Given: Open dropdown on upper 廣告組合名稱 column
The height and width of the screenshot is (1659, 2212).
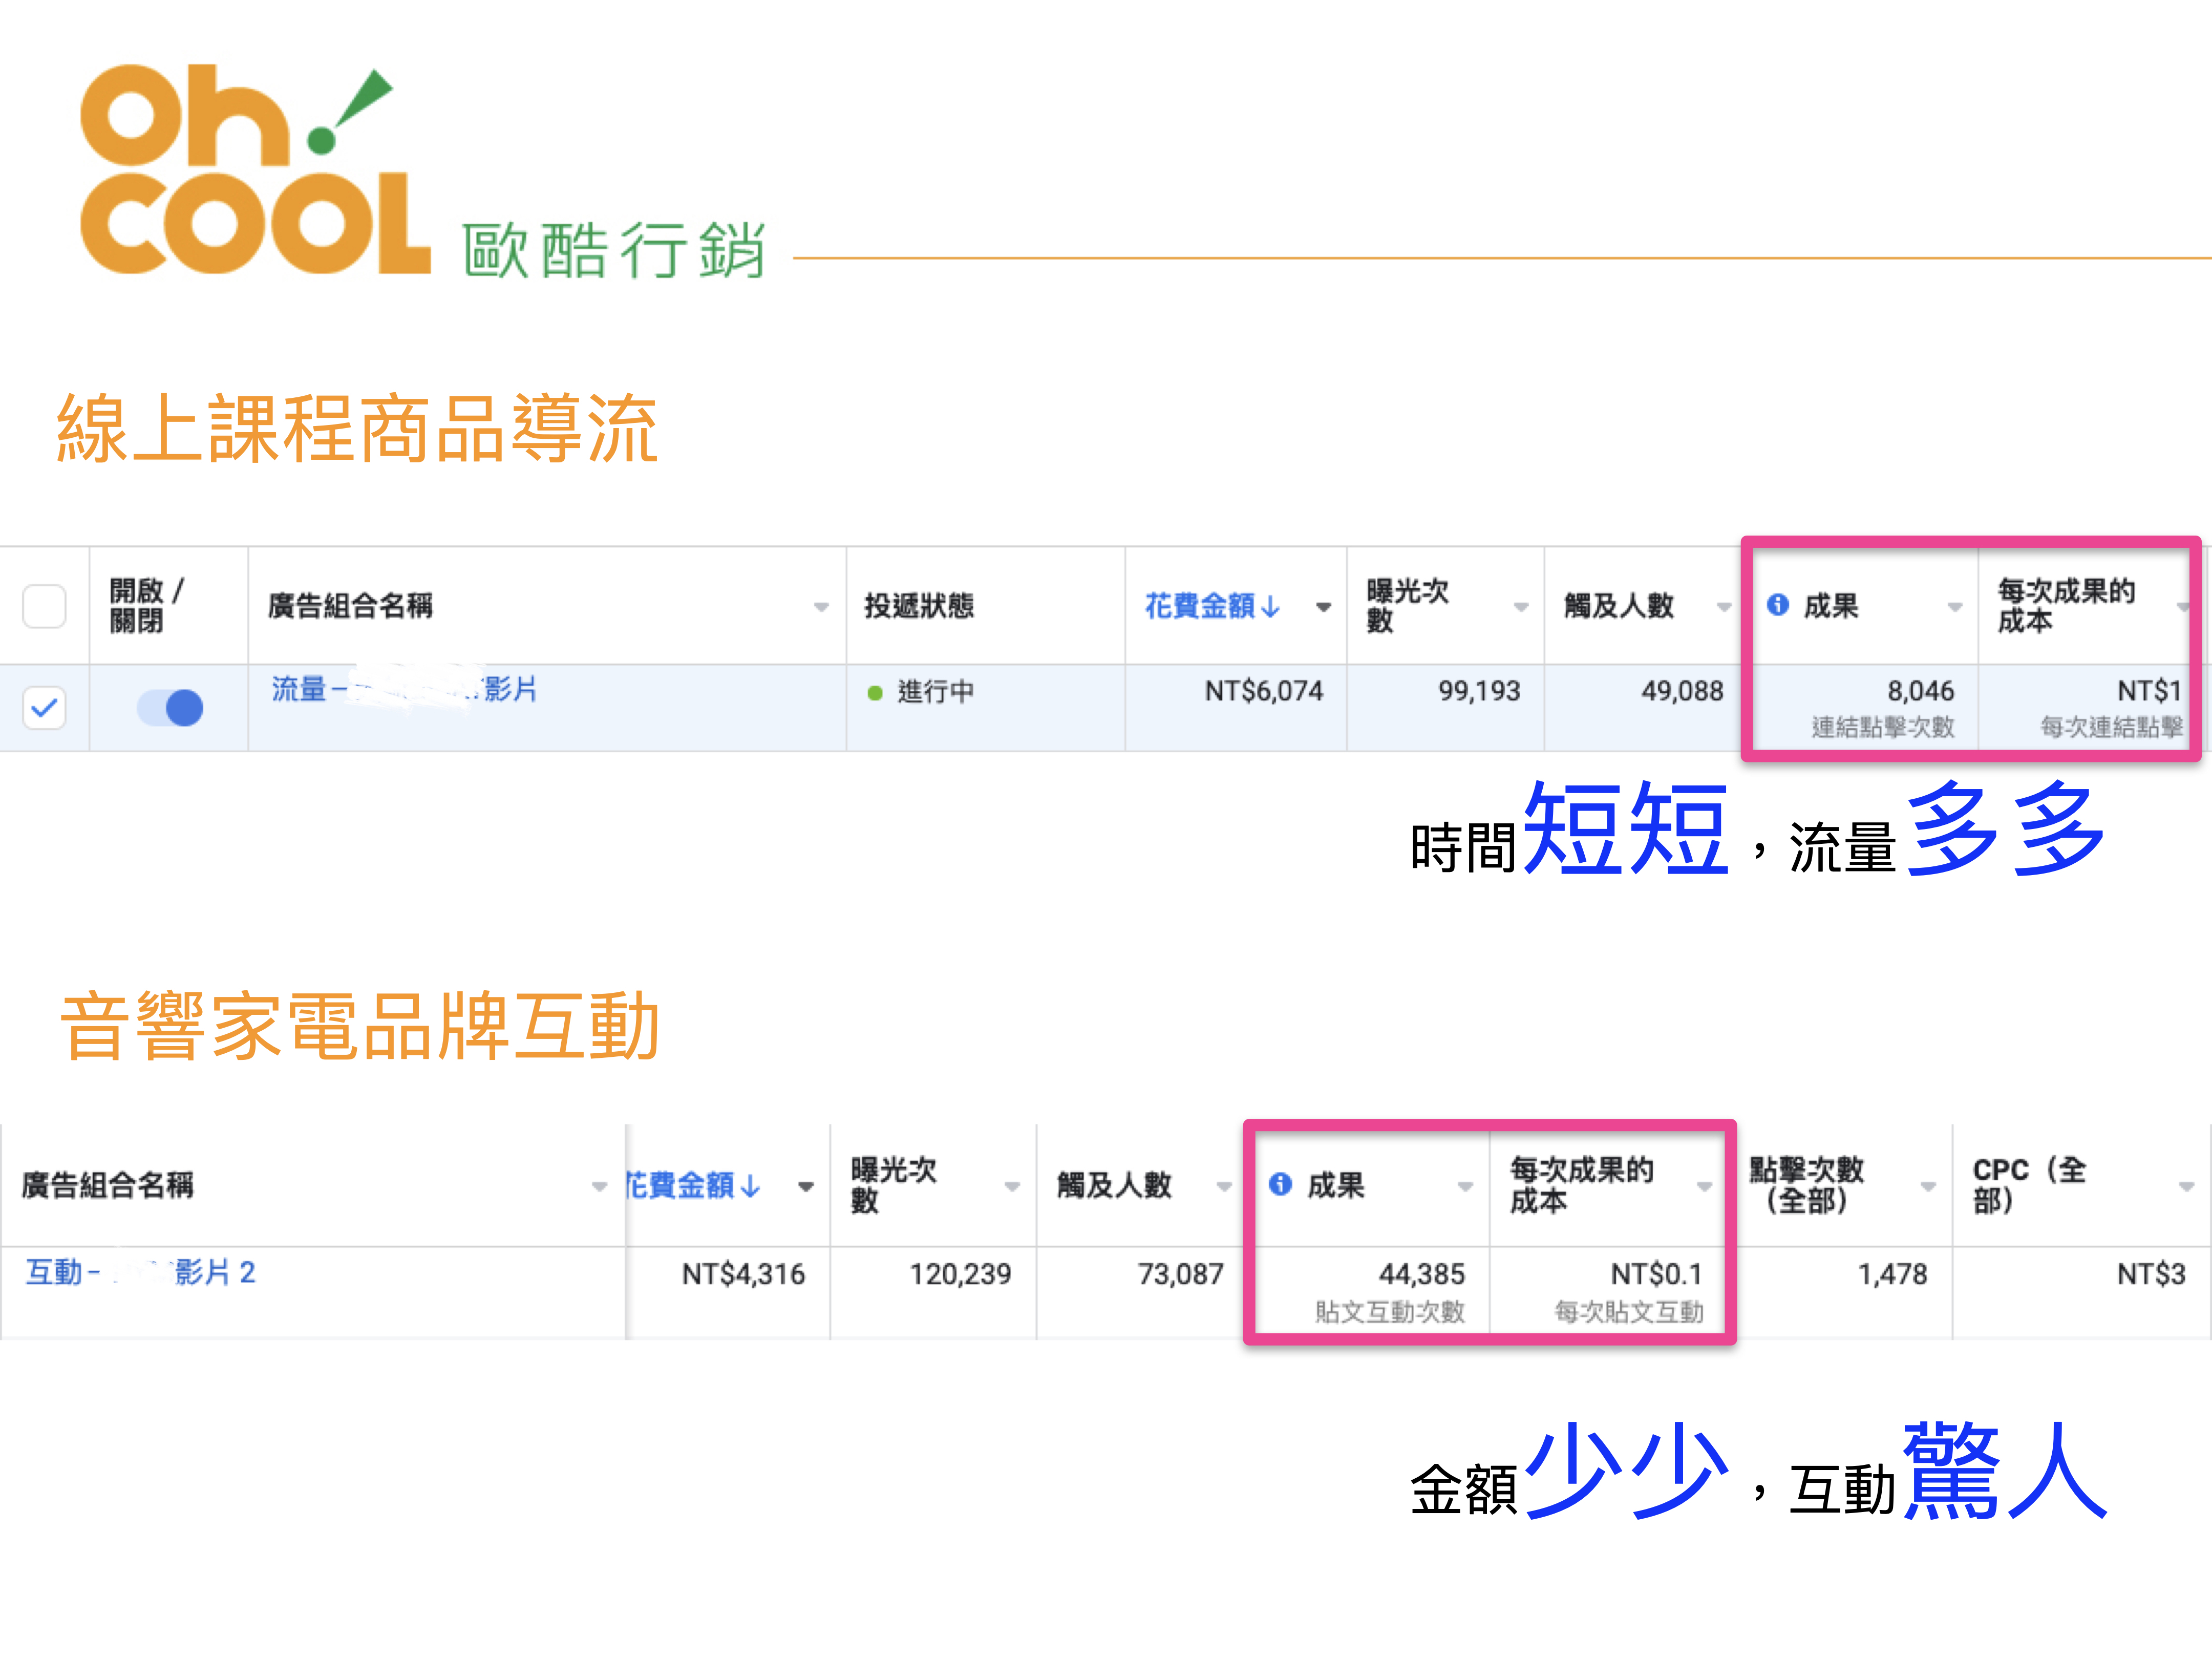Looking at the screenshot, I should (821, 607).
